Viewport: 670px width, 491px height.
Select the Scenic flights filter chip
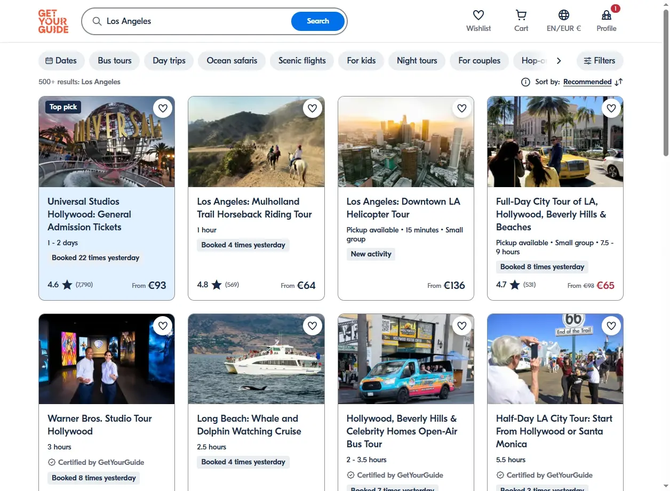[302, 61]
